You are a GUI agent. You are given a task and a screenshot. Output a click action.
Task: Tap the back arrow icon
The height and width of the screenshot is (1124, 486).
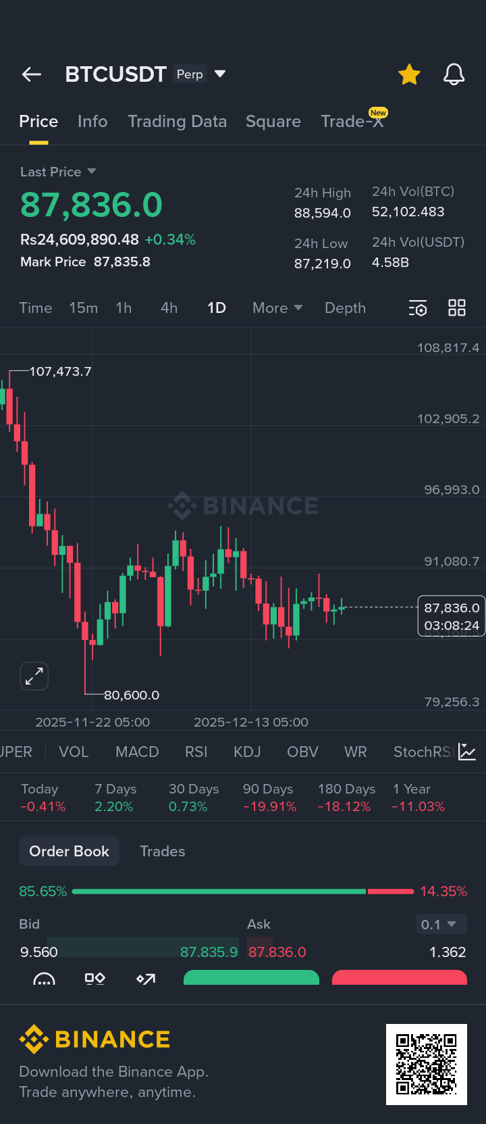pyautogui.click(x=32, y=74)
